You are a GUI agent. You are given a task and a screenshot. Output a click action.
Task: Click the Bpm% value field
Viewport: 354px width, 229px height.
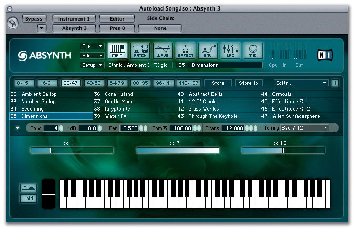pos(181,128)
